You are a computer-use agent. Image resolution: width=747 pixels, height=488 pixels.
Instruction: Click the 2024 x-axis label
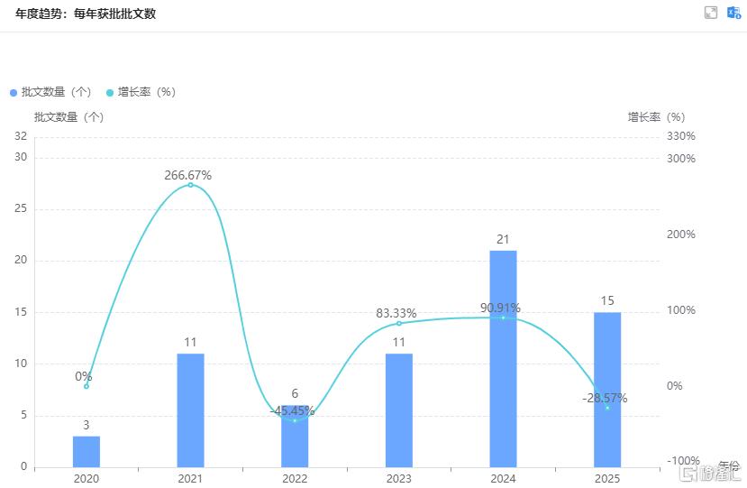(503, 478)
